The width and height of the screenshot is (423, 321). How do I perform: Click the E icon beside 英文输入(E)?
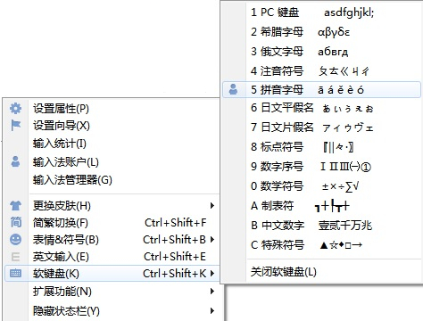(15, 257)
